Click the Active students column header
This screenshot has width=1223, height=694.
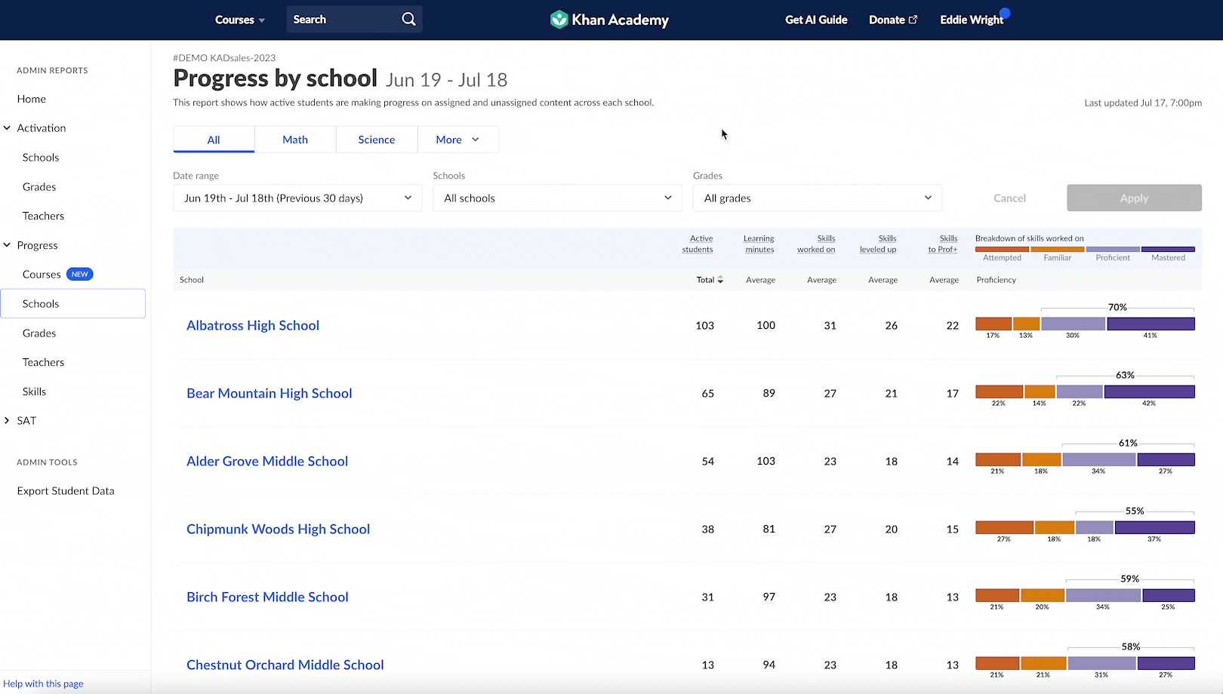[x=698, y=244]
